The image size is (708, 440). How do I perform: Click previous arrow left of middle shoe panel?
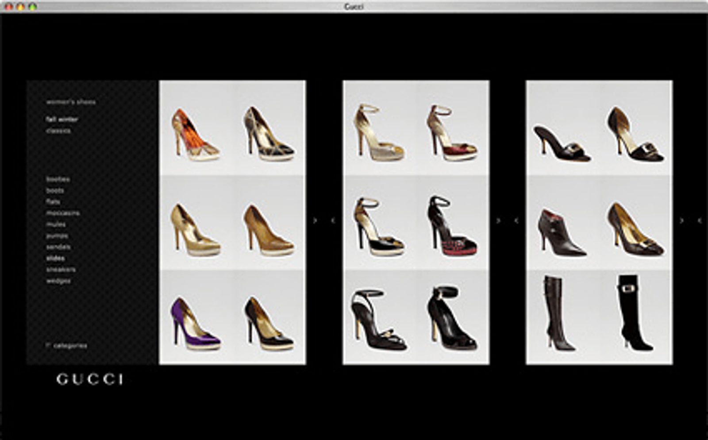[x=333, y=220]
